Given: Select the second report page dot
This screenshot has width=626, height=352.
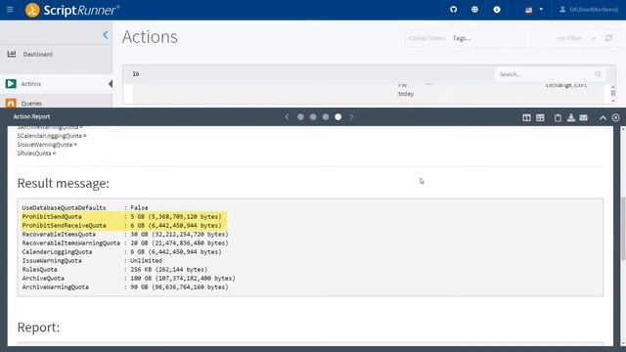Looking at the screenshot, I should click(x=313, y=117).
